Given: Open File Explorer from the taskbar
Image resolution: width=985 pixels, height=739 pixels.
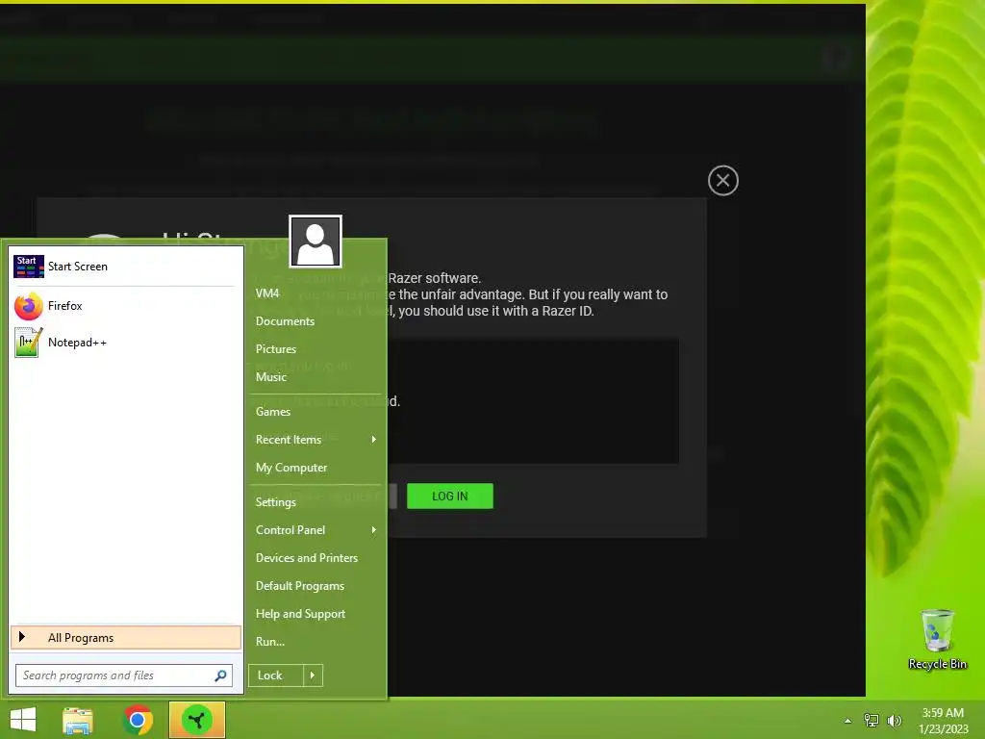Looking at the screenshot, I should coord(78,720).
